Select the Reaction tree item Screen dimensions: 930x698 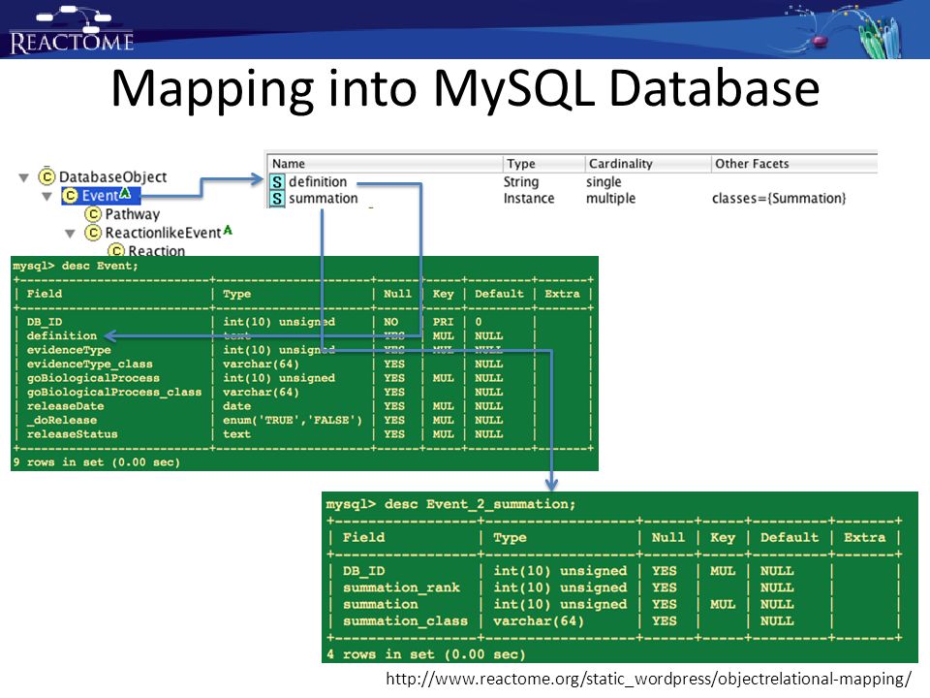point(157,251)
